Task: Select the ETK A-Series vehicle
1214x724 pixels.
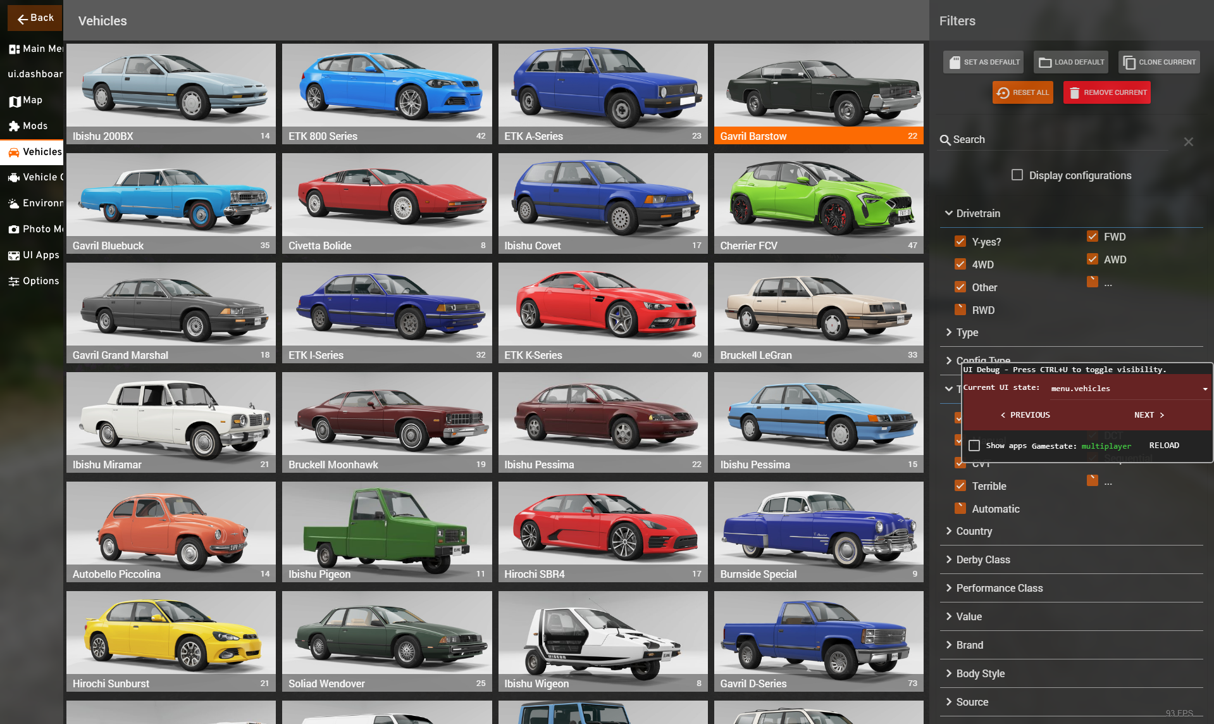Action: pyautogui.click(x=603, y=94)
